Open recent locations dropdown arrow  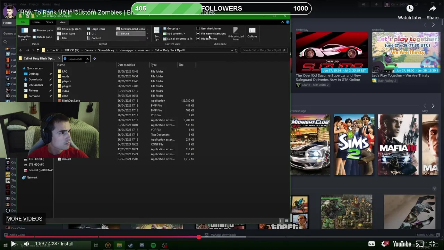tap(33, 50)
